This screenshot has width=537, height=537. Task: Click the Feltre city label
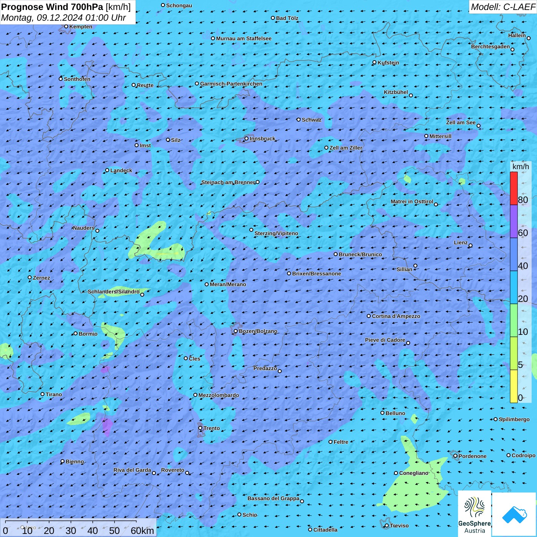point(341,442)
